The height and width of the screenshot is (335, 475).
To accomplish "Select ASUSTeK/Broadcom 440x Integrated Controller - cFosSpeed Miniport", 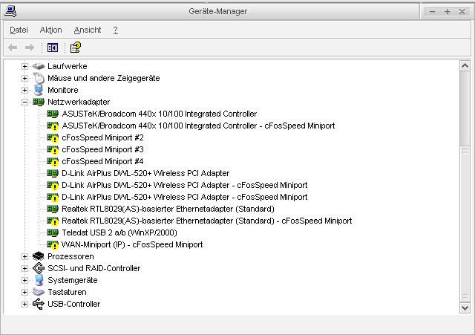I will click(198, 126).
